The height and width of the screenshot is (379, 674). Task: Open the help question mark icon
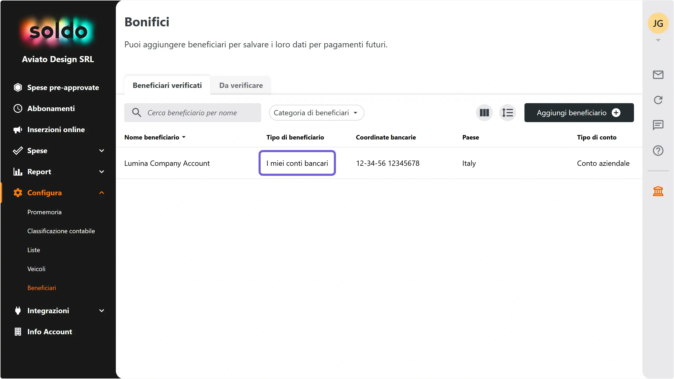(x=658, y=151)
